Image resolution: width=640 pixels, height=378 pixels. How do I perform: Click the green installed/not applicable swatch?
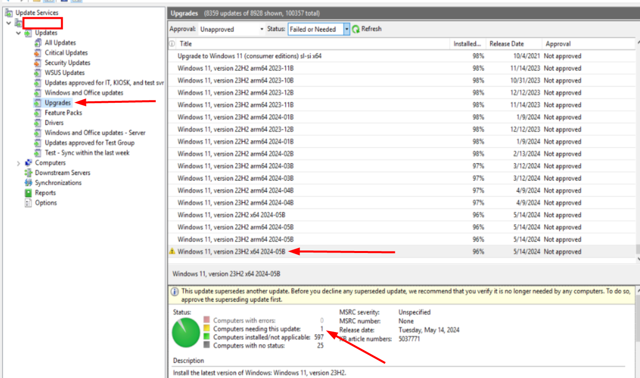point(207,337)
